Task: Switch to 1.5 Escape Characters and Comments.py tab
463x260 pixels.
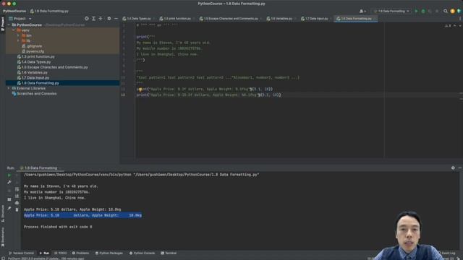Action: point(231,19)
